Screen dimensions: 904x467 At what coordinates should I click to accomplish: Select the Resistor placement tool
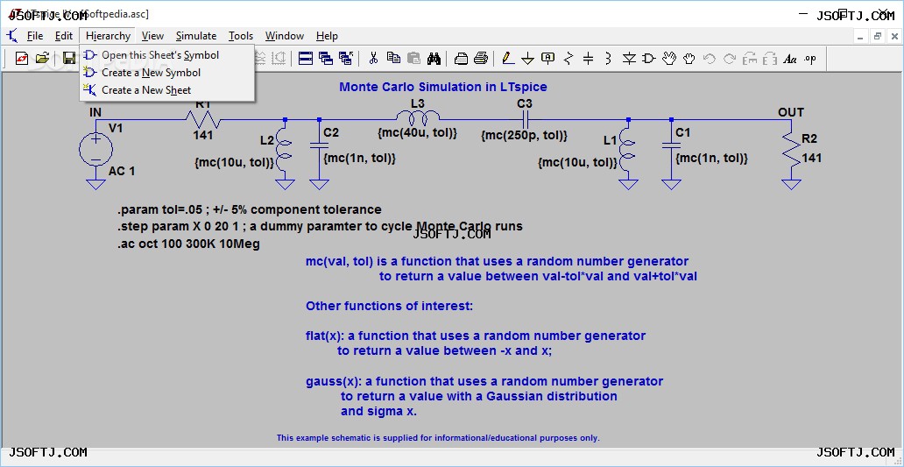point(569,58)
